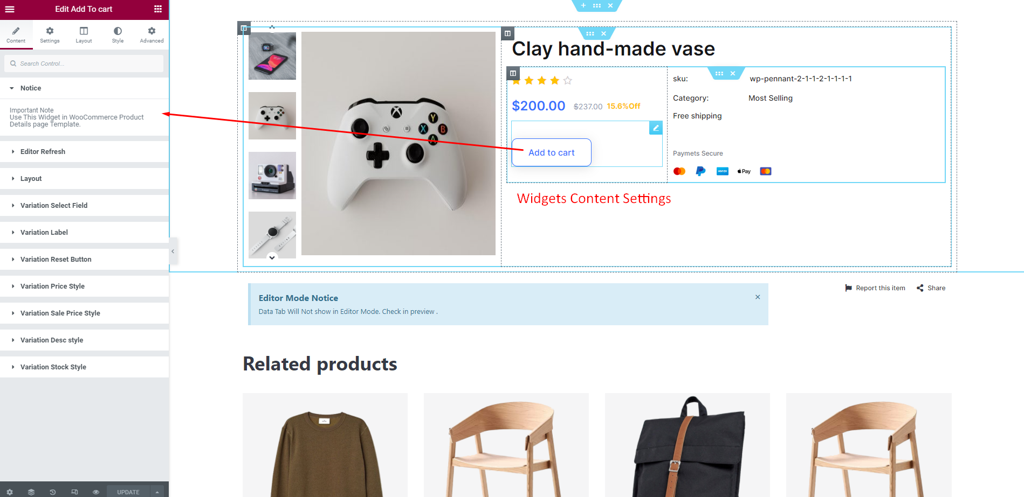This screenshot has height=497, width=1024.
Task: Open the Navigator layers icon
Action: click(x=31, y=492)
